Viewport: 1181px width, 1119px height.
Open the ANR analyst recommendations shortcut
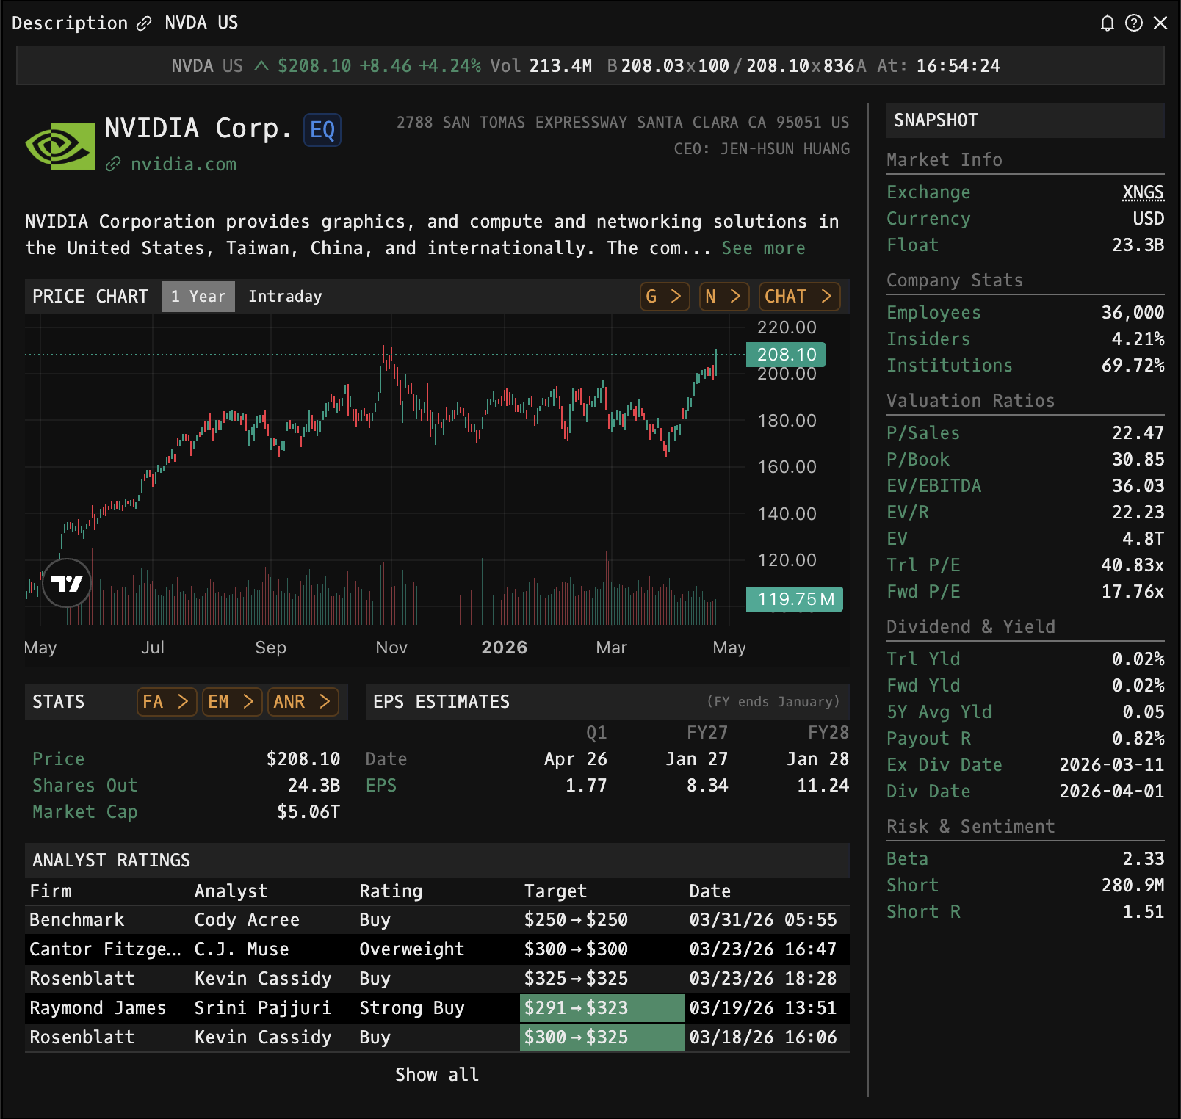303,702
